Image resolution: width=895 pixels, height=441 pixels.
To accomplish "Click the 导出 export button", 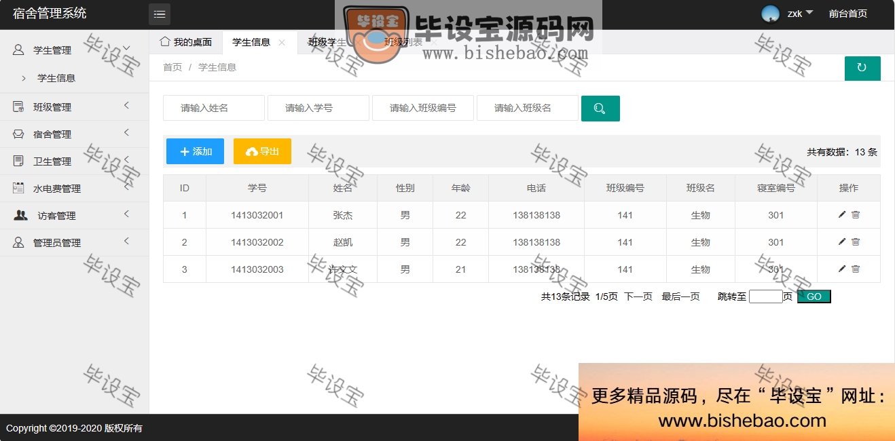I will point(262,151).
